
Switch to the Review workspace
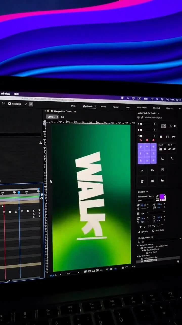(116, 107)
